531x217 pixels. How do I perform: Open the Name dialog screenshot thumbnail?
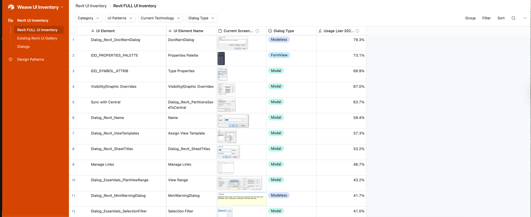click(x=233, y=121)
